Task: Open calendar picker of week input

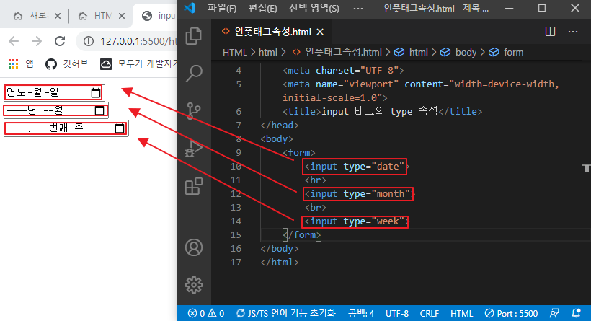Action: [x=120, y=128]
